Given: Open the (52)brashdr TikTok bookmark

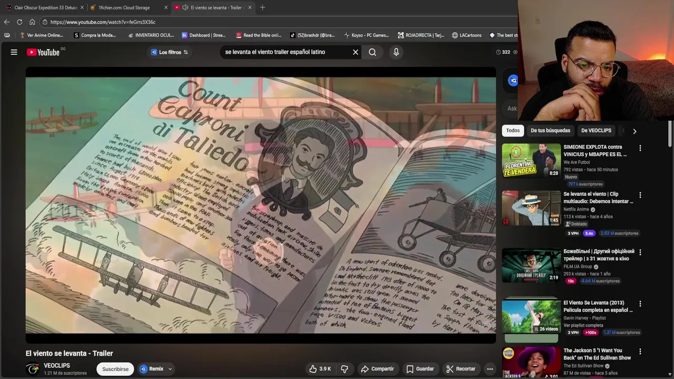Looking at the screenshot, I should click(312, 35).
